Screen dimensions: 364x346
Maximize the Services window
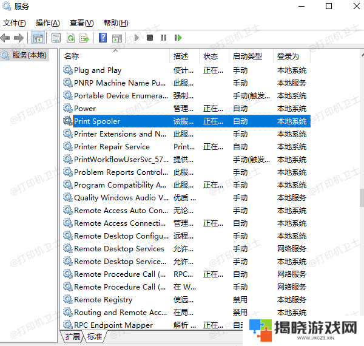(x=329, y=6)
